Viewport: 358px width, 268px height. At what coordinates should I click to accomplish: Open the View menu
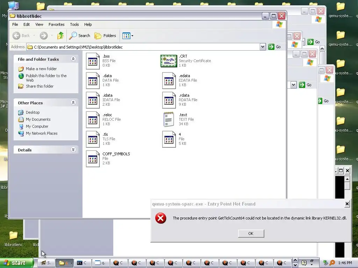[x=39, y=24]
